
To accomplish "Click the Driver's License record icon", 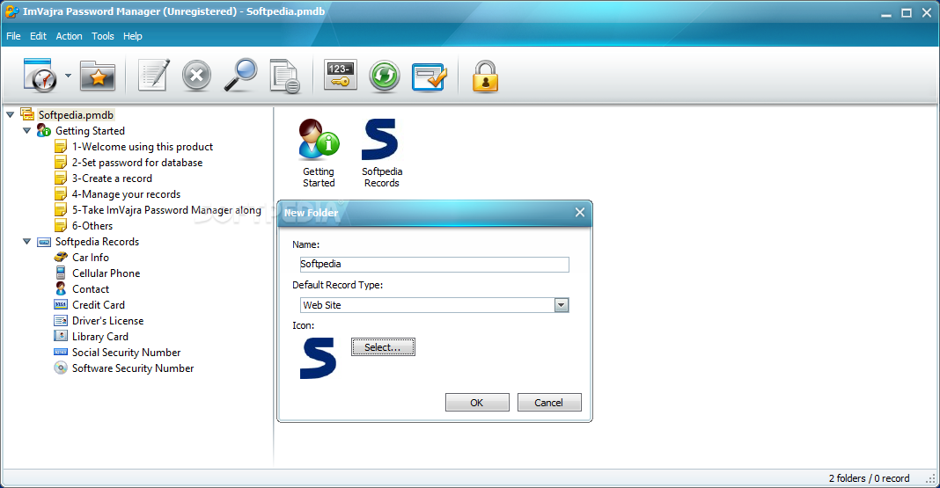I will [x=61, y=320].
